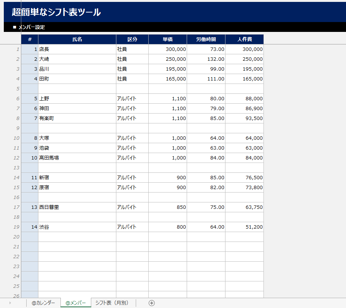Click the # column header

[x=30, y=39]
